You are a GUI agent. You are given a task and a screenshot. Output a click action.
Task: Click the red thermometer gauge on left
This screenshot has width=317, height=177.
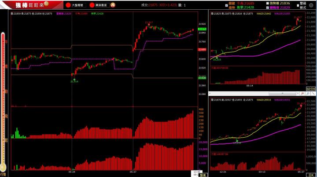[4, 102]
